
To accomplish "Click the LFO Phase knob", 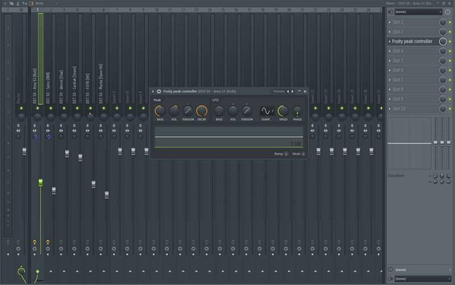I will coord(297,111).
